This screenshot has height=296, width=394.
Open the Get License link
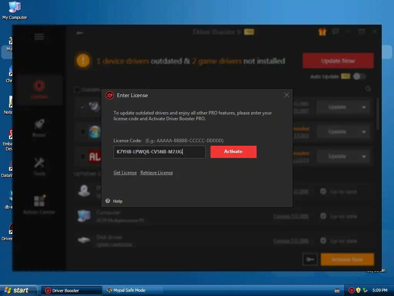tap(125, 173)
